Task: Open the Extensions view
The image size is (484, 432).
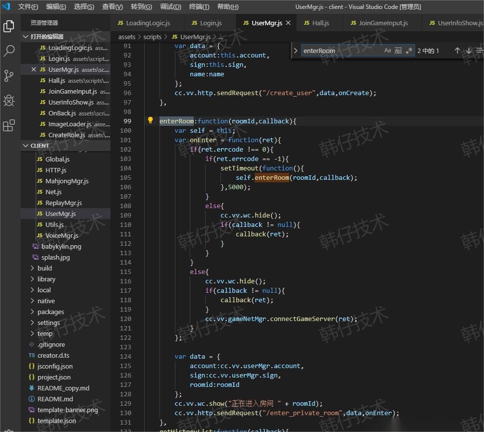Action: click(x=8, y=125)
